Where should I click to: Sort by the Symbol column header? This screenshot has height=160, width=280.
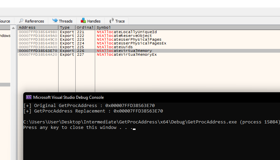click(x=188, y=27)
